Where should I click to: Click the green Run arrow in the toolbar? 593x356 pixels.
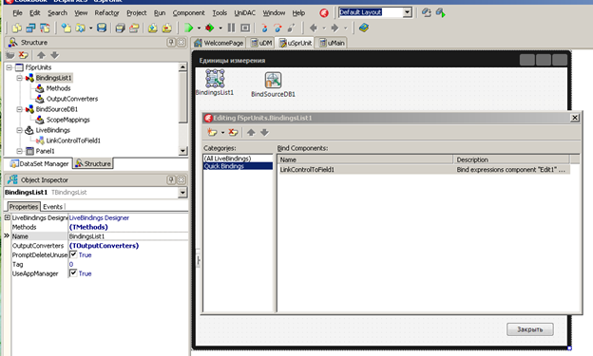[x=188, y=28]
